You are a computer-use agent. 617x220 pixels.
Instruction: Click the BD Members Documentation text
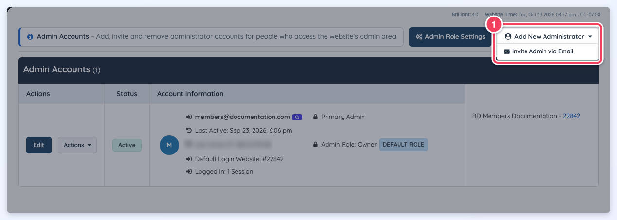click(514, 116)
